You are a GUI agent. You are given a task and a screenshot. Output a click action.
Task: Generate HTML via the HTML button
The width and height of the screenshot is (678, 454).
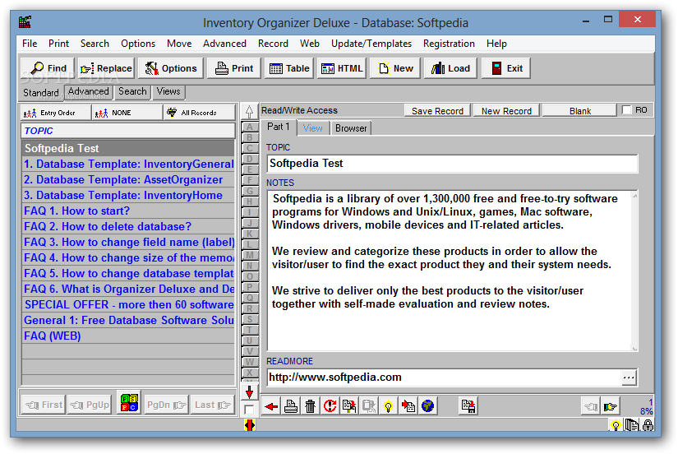click(342, 68)
